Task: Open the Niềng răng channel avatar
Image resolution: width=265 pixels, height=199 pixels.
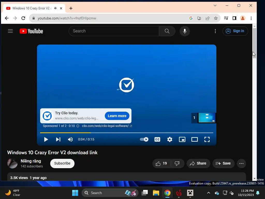Action: tap(12, 164)
